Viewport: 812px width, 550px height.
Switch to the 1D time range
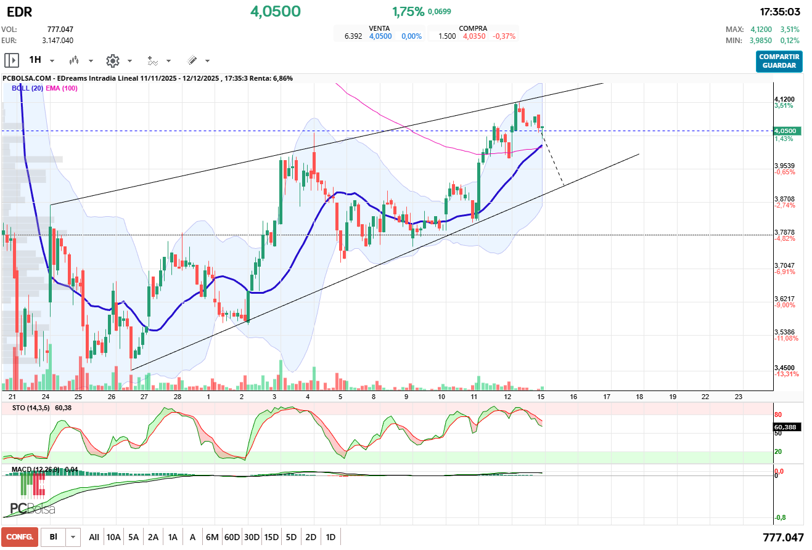[330, 537]
